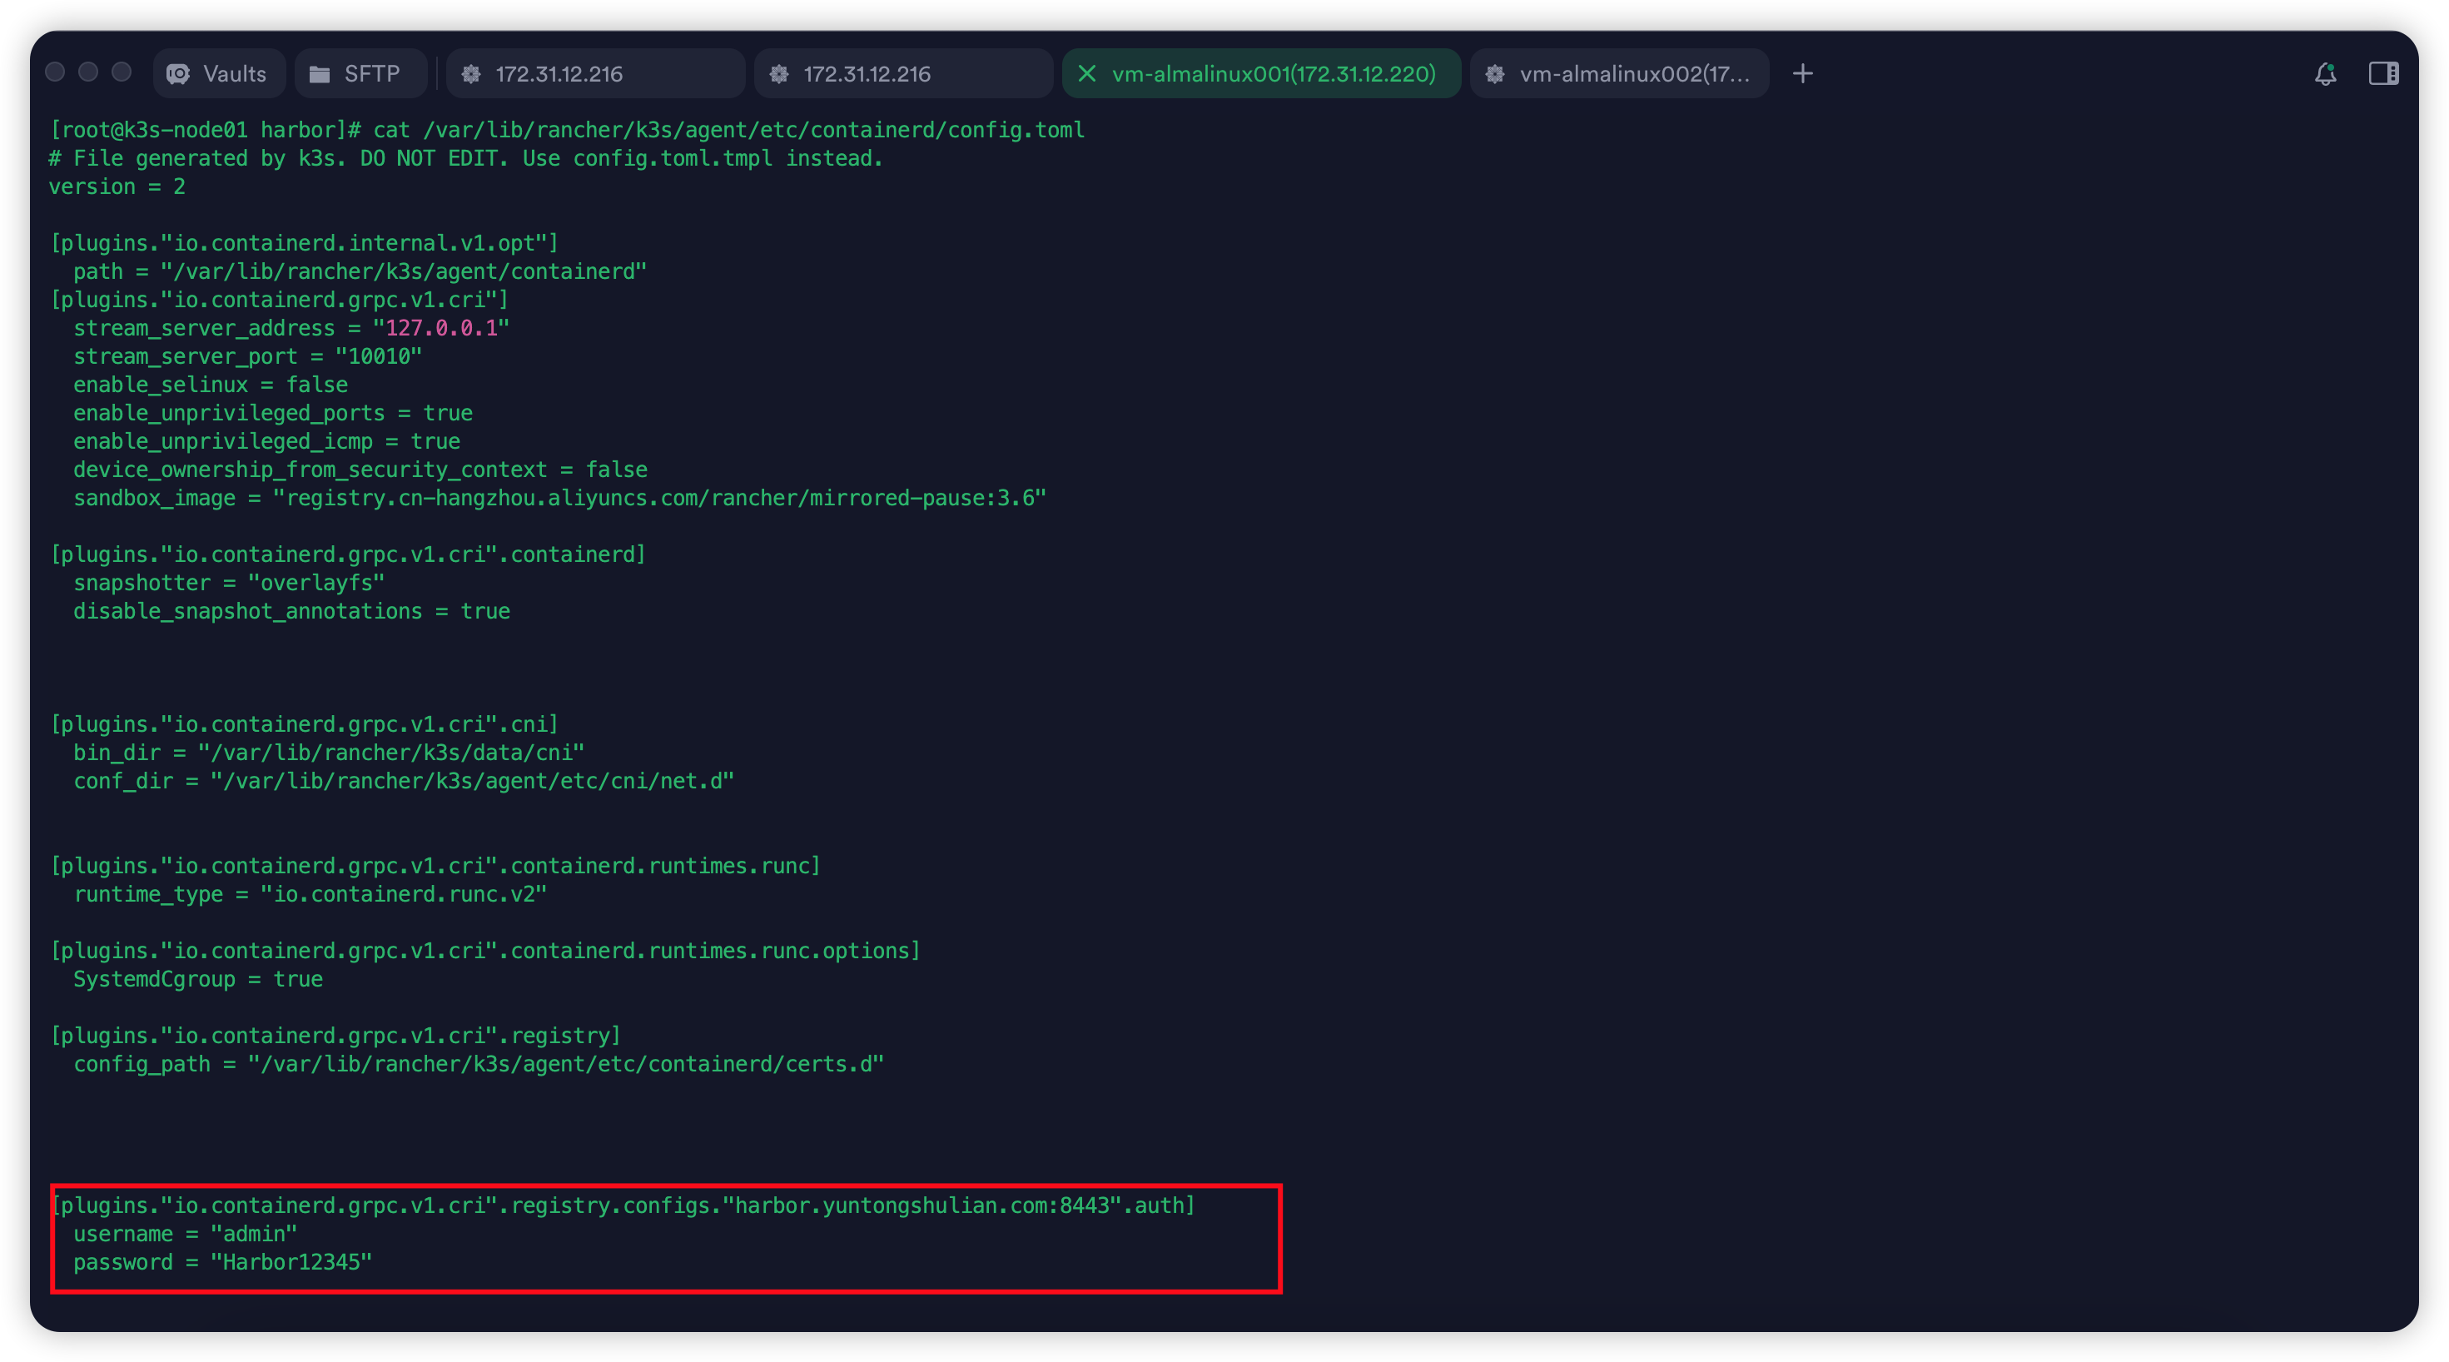Click the green zoom window button
The width and height of the screenshot is (2449, 1362).
[122, 72]
